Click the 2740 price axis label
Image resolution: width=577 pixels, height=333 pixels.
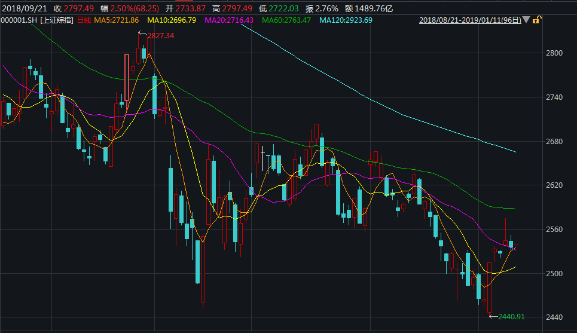point(554,97)
